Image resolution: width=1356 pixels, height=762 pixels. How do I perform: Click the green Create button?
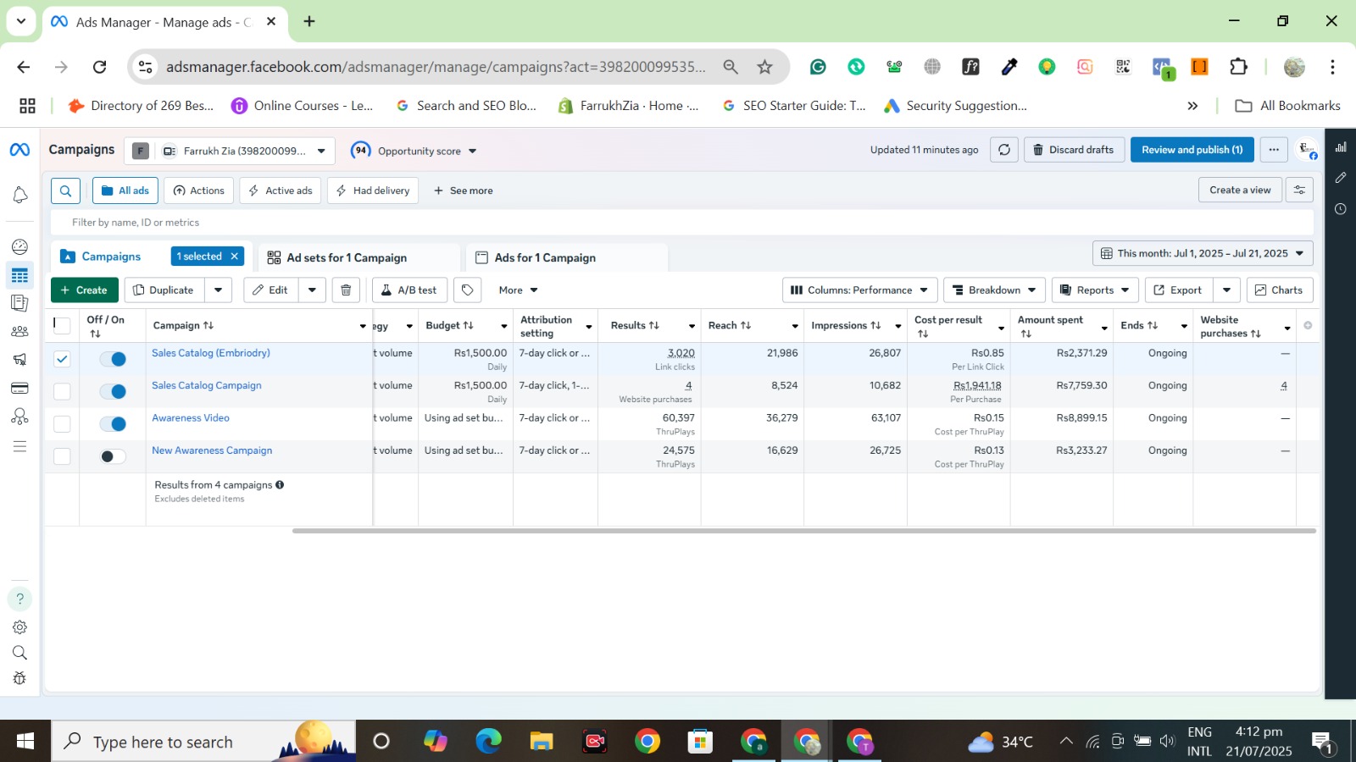(85, 290)
